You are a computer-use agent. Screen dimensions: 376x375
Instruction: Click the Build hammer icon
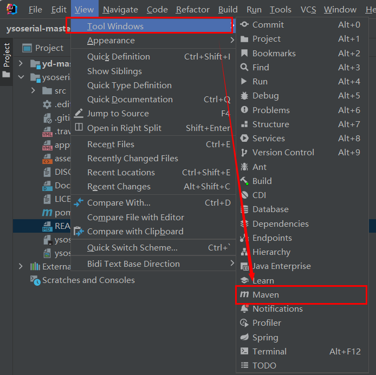pyautogui.click(x=244, y=181)
